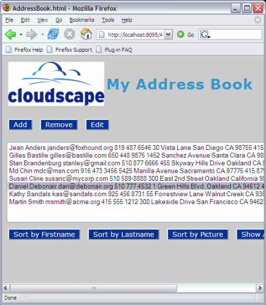266x305 pixels.
Task: Open the Home page icon
Action: coord(86,34)
